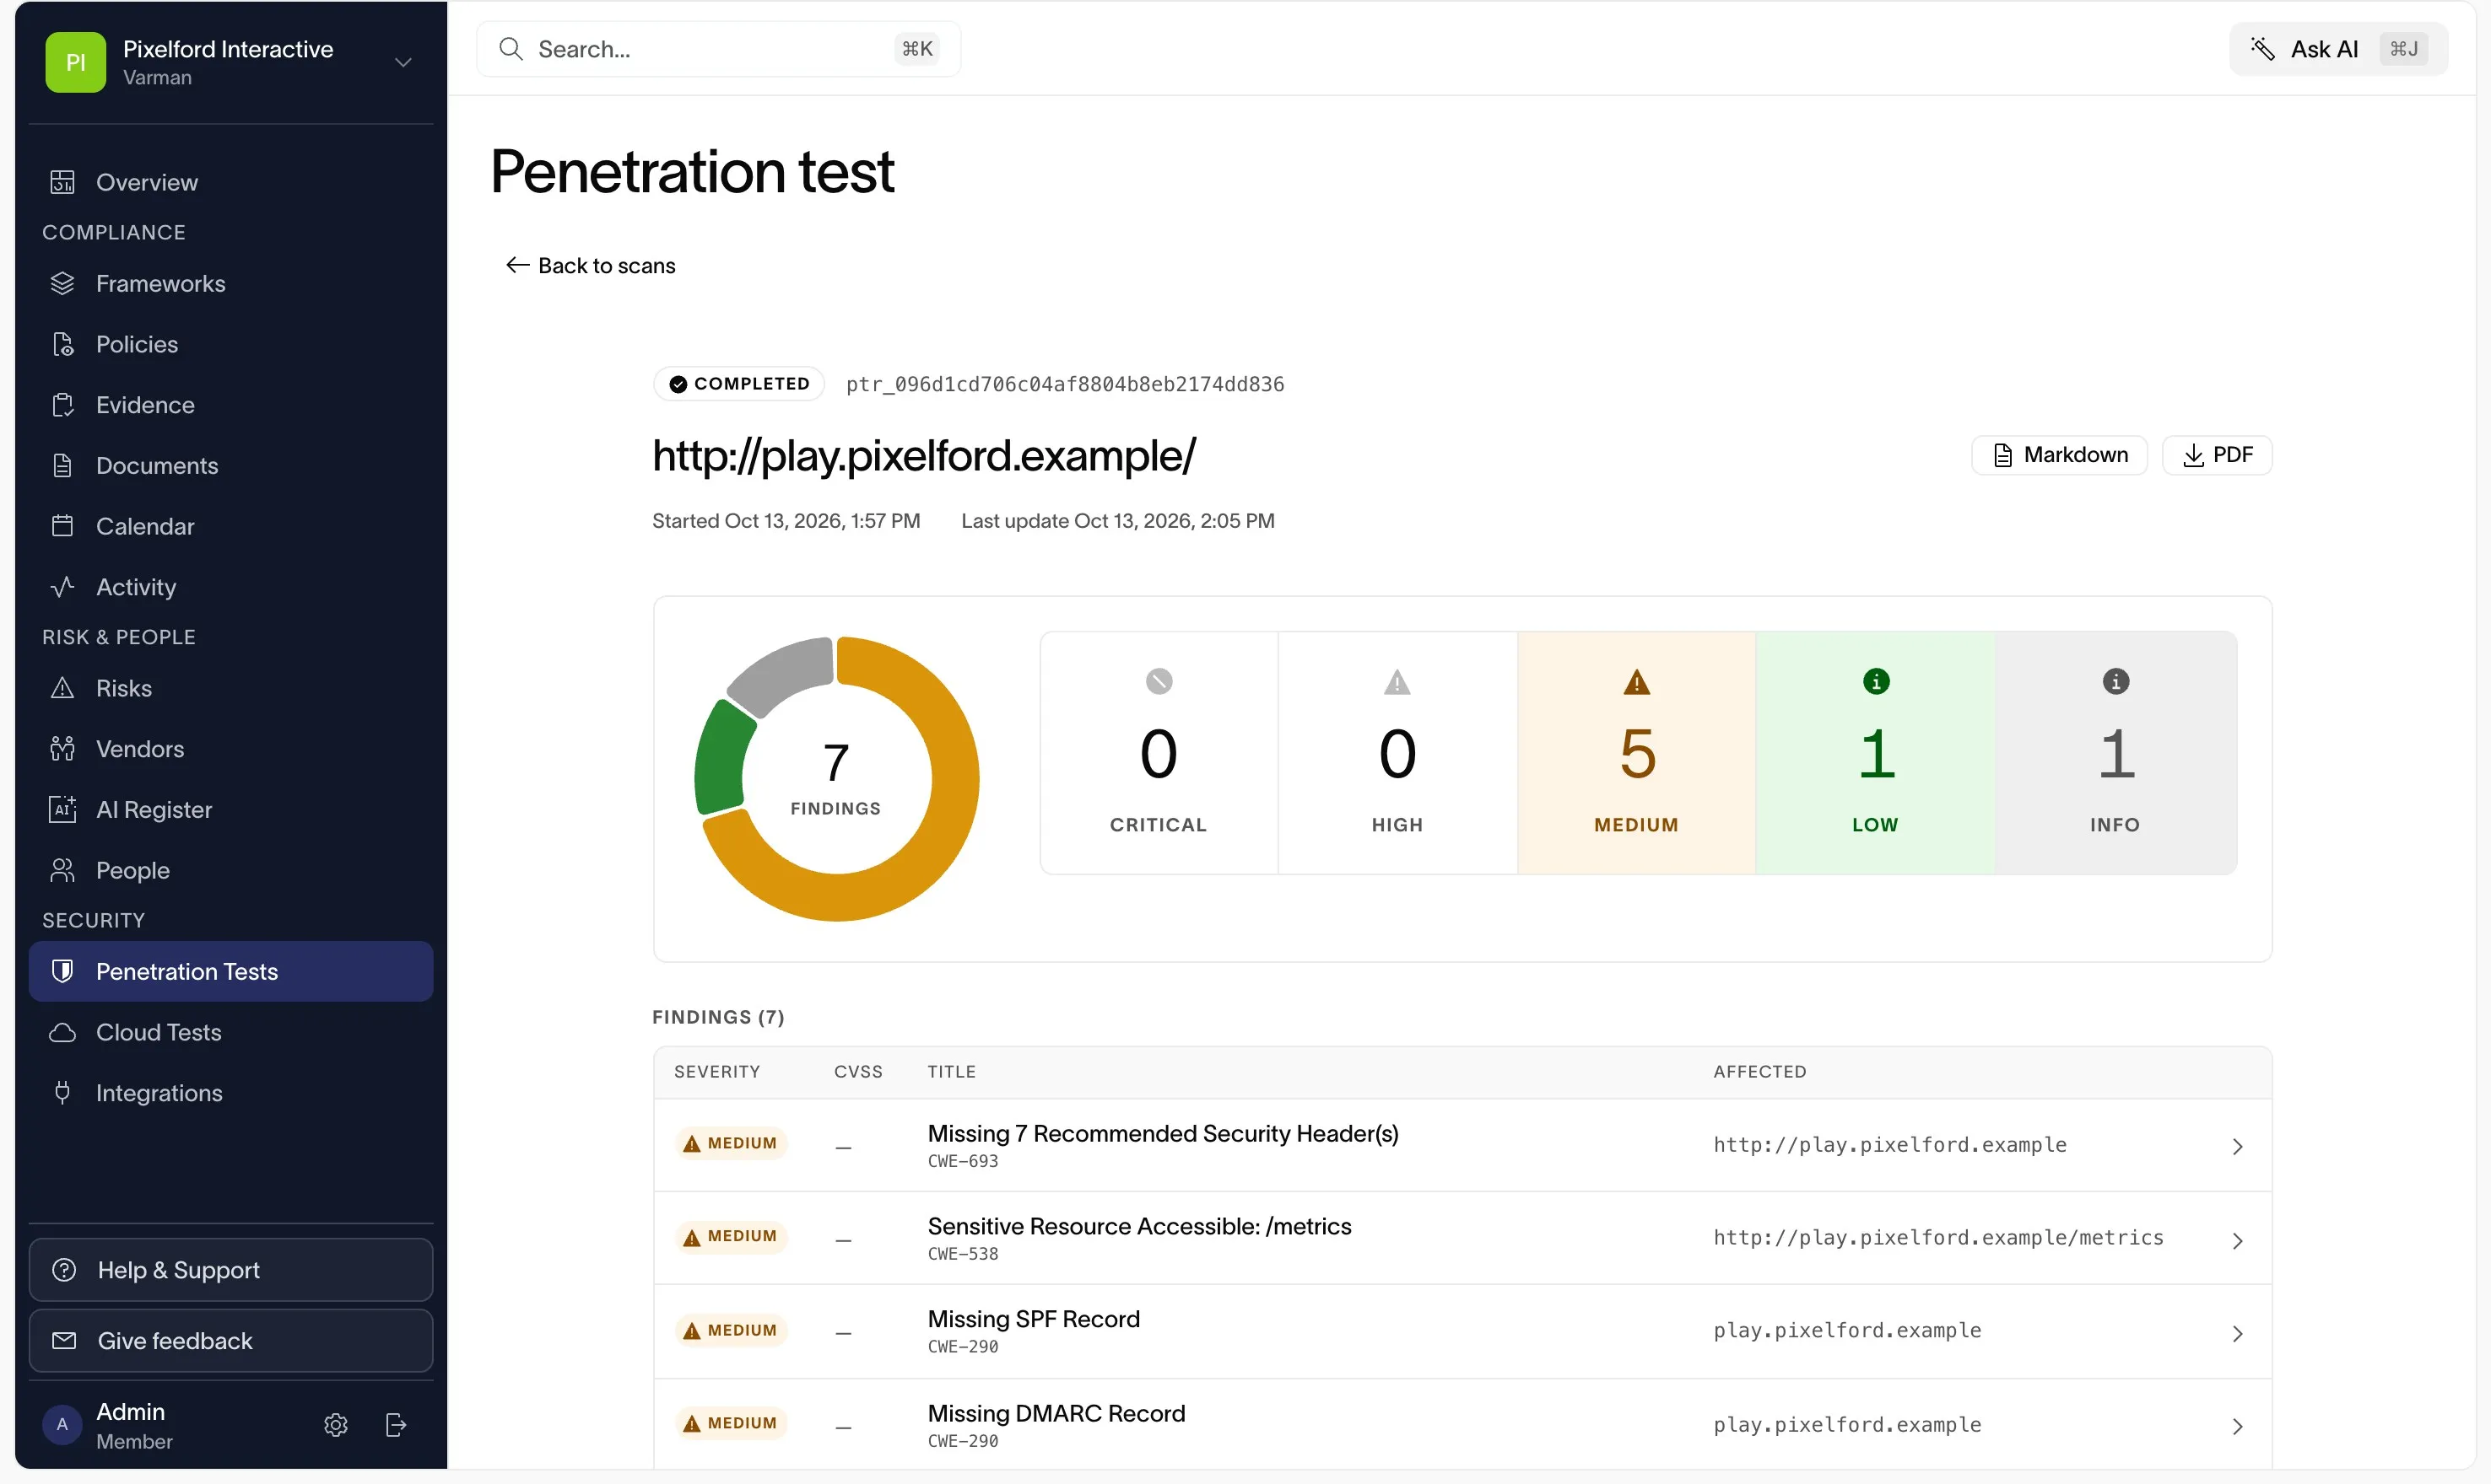Click the COMPLETED status badge
Screen dimensions: 2491x1484
738,384
